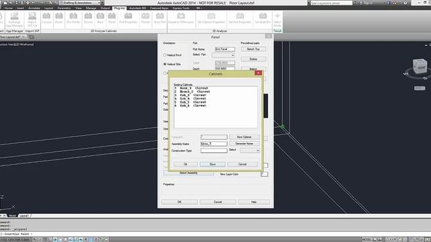Click the command line input area

[x=215, y=234]
